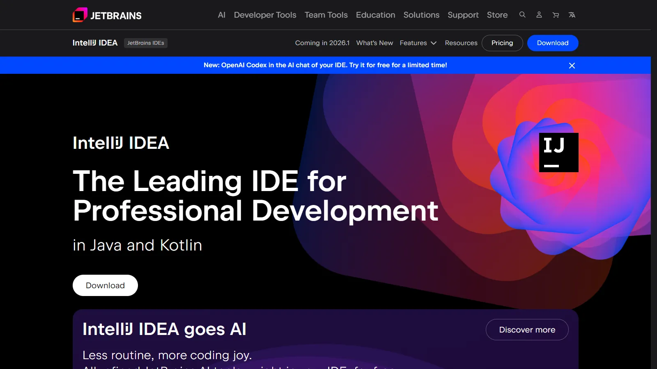Open the IntelliJ IDEA home link
The image size is (657, 369).
[95, 43]
